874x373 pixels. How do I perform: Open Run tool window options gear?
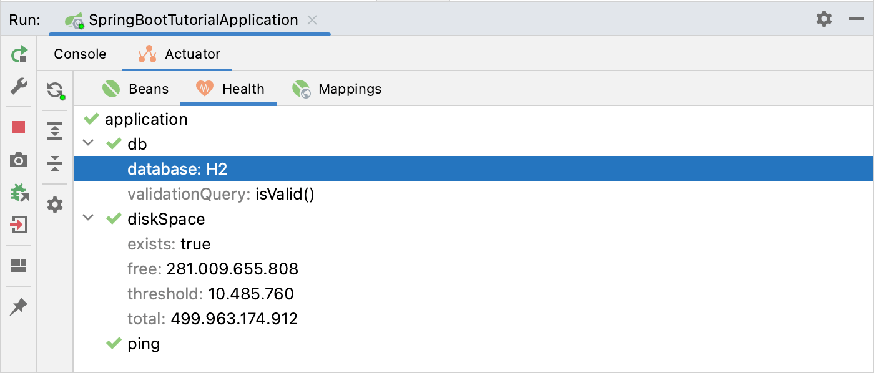pyautogui.click(x=823, y=19)
